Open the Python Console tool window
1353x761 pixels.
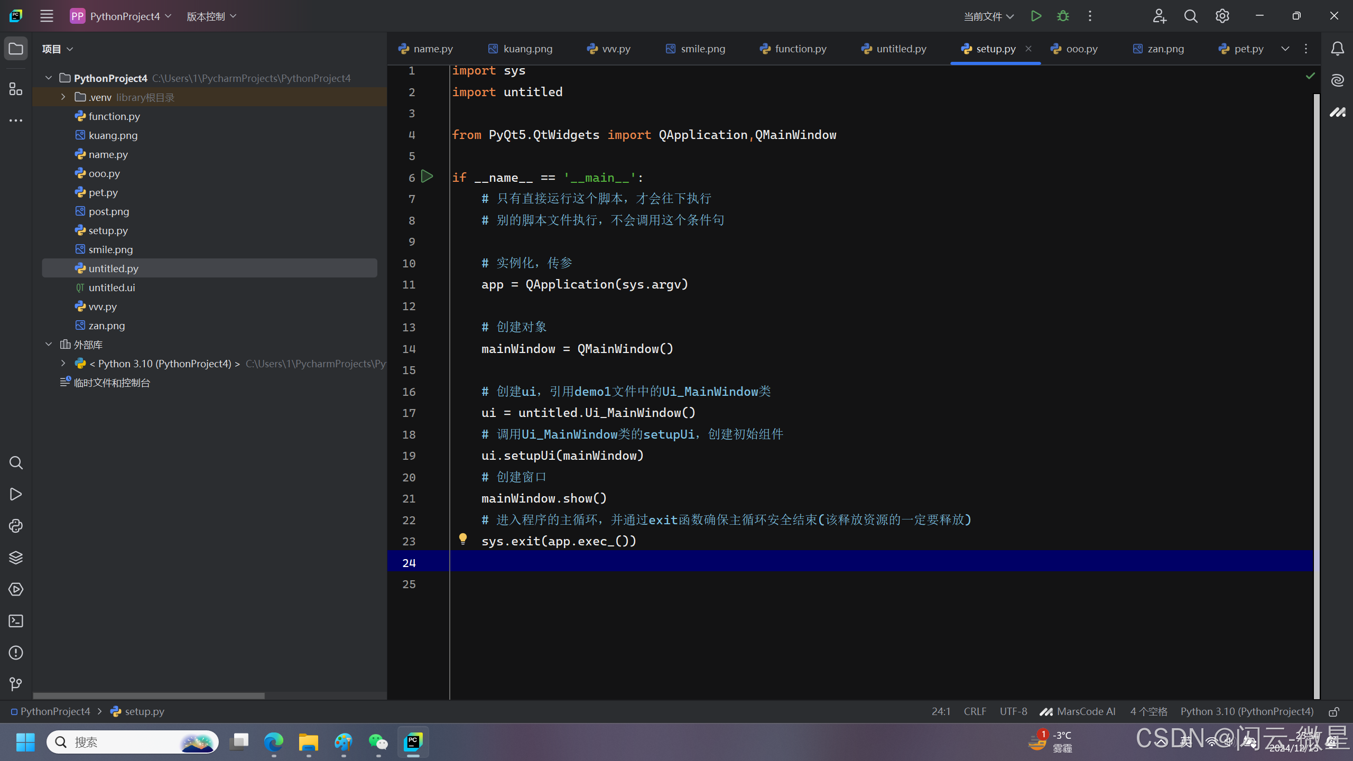(16, 526)
